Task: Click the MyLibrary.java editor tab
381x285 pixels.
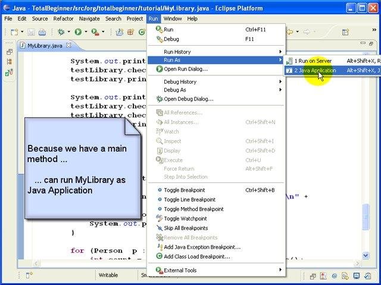Action: click(45, 46)
